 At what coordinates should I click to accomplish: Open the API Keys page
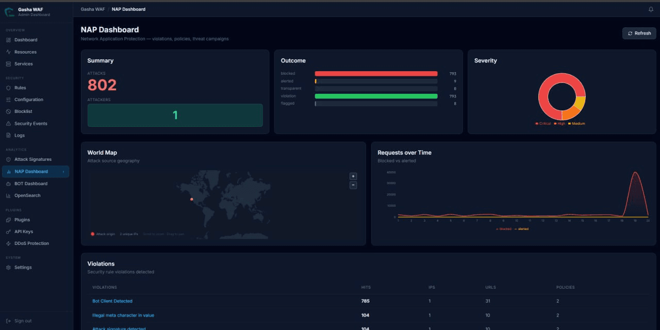25,231
